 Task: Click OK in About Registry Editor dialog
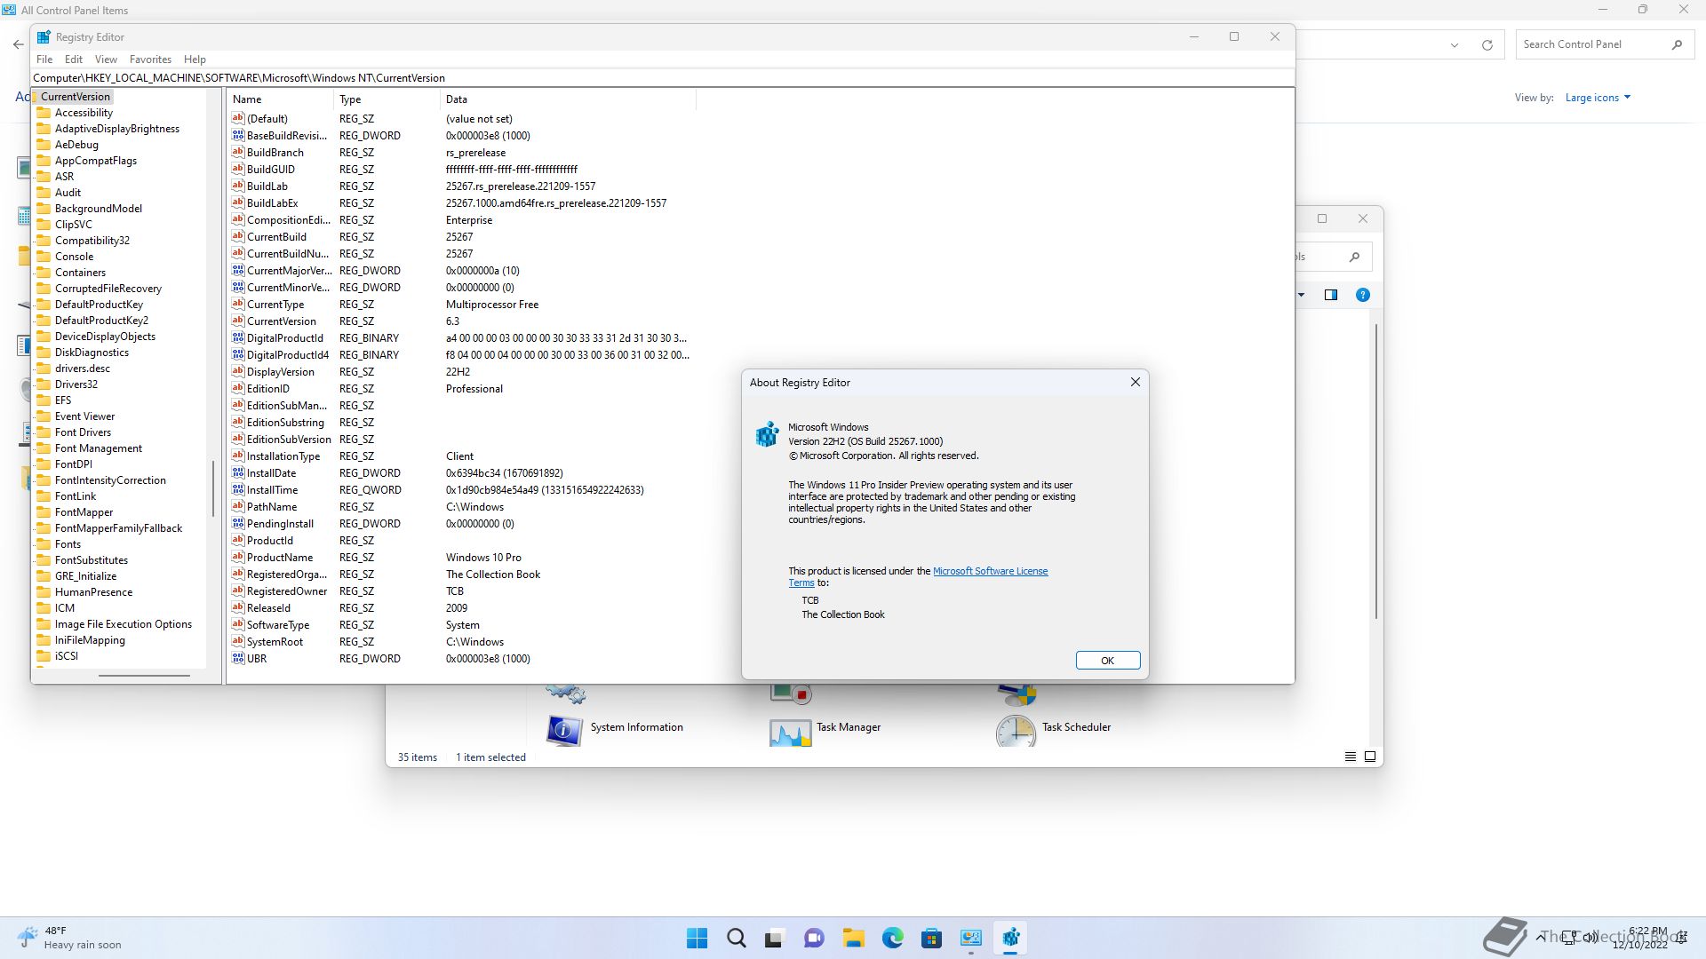click(1107, 661)
